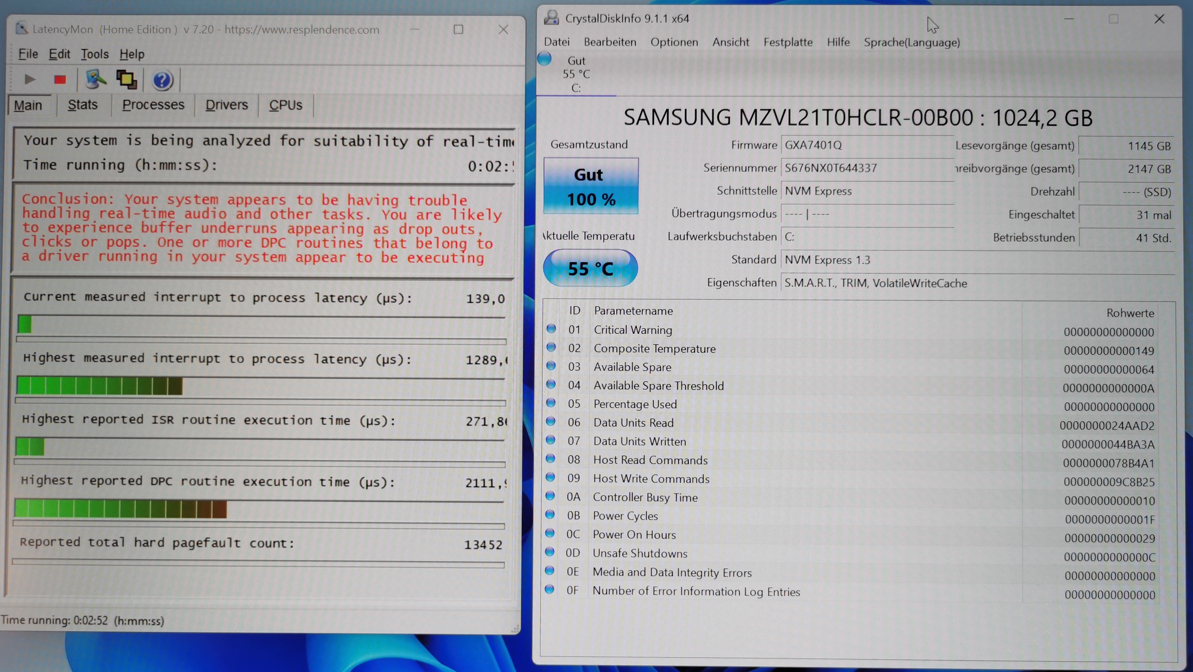The image size is (1193, 672).
Task: Click the yellow window stack toolbar icon
Action: (127, 80)
